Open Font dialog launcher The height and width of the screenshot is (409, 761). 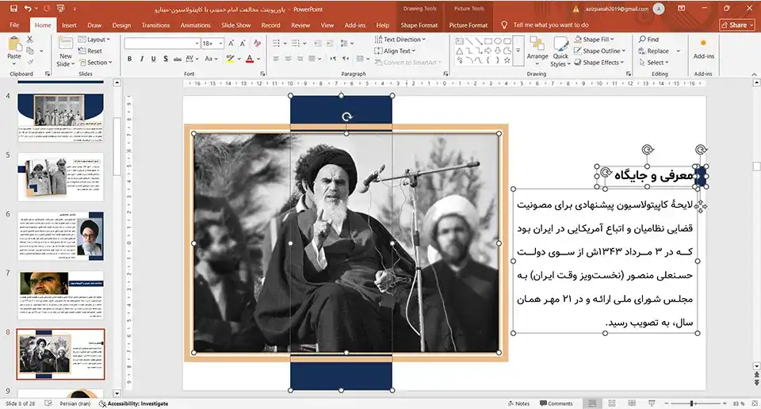click(262, 74)
